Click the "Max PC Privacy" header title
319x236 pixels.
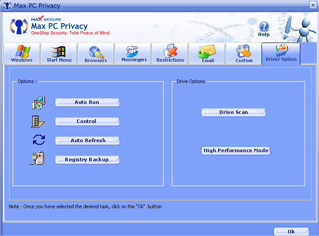pyautogui.click(x=59, y=26)
